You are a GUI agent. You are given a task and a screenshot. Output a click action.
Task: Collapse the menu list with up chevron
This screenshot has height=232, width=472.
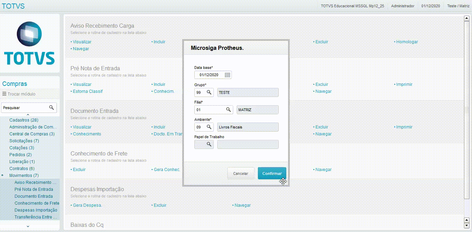28,115
